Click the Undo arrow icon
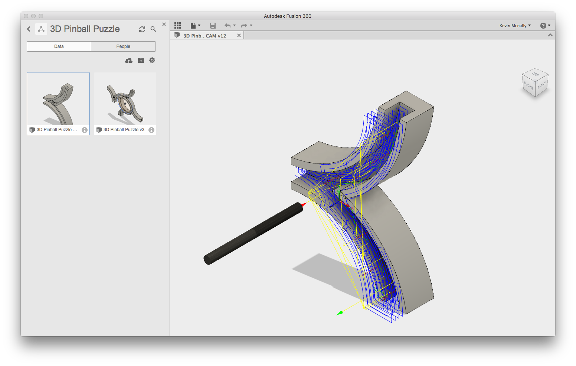The height and width of the screenshot is (366, 576). pyautogui.click(x=227, y=25)
